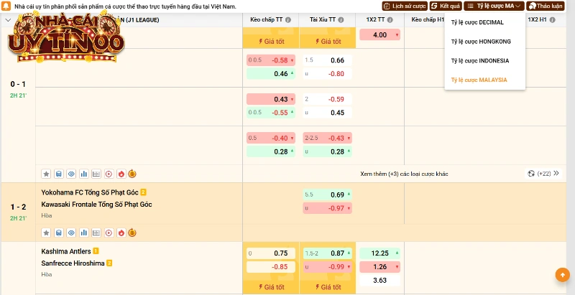Click Giá tốt under Kèo chấp TT at top
The height and width of the screenshot is (295, 575).
[271, 42]
